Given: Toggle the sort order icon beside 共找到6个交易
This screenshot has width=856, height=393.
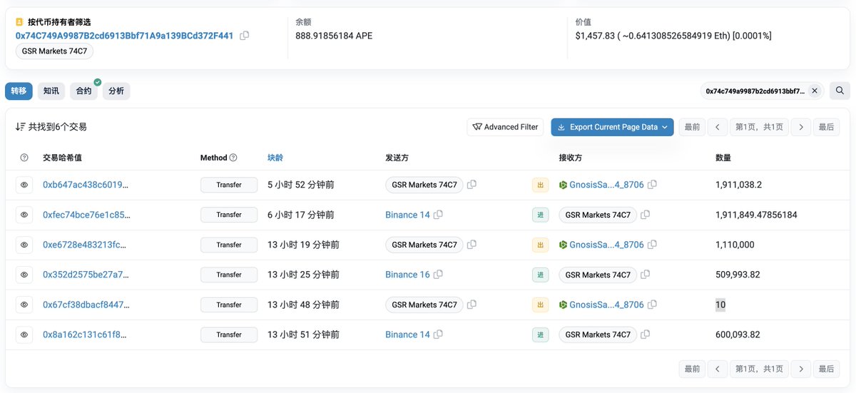Looking at the screenshot, I should [x=20, y=127].
